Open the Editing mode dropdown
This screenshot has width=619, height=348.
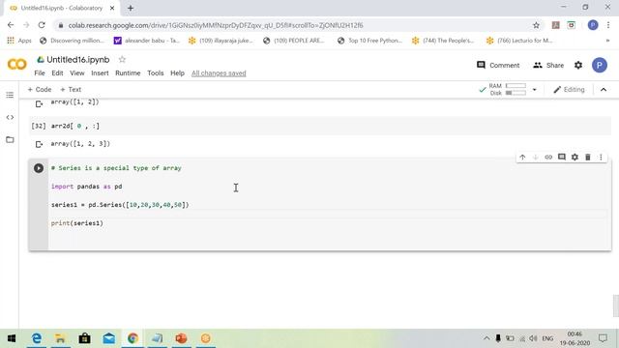pos(569,90)
